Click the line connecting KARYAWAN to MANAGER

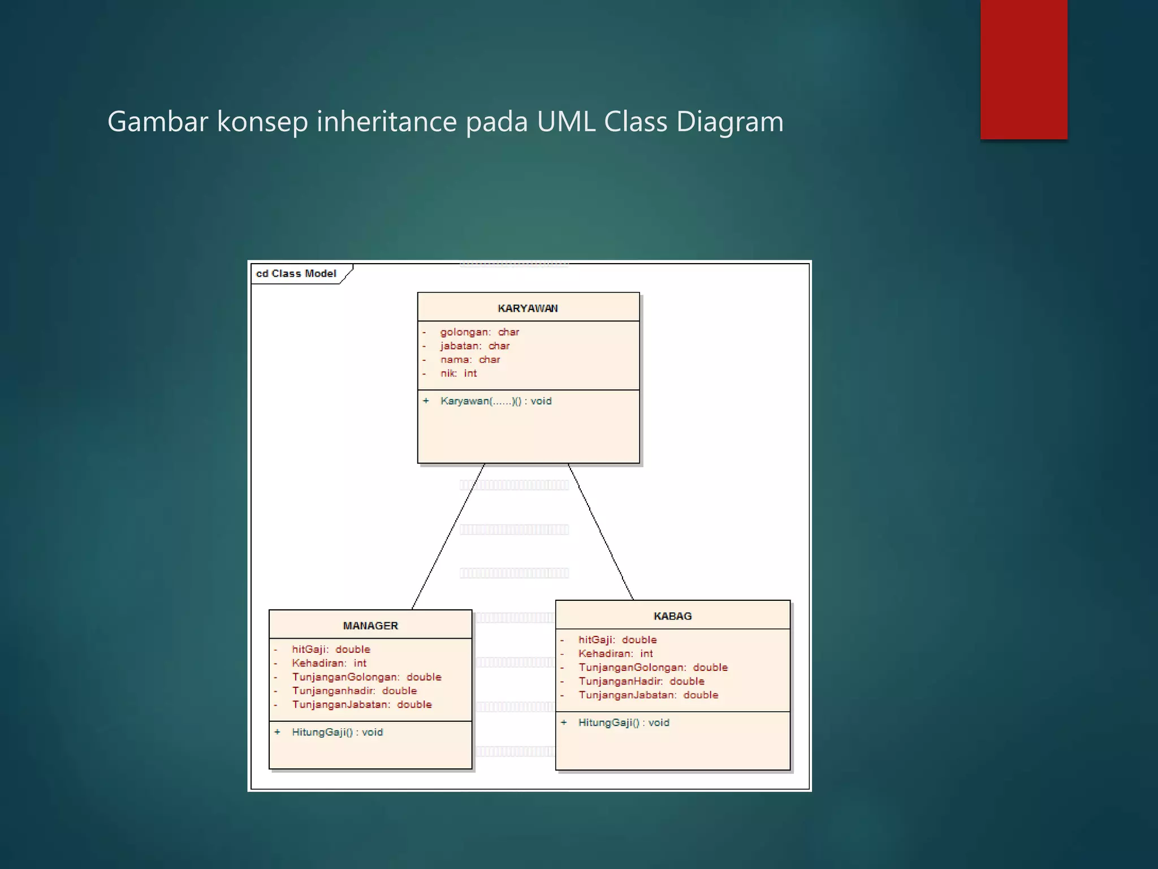point(448,537)
